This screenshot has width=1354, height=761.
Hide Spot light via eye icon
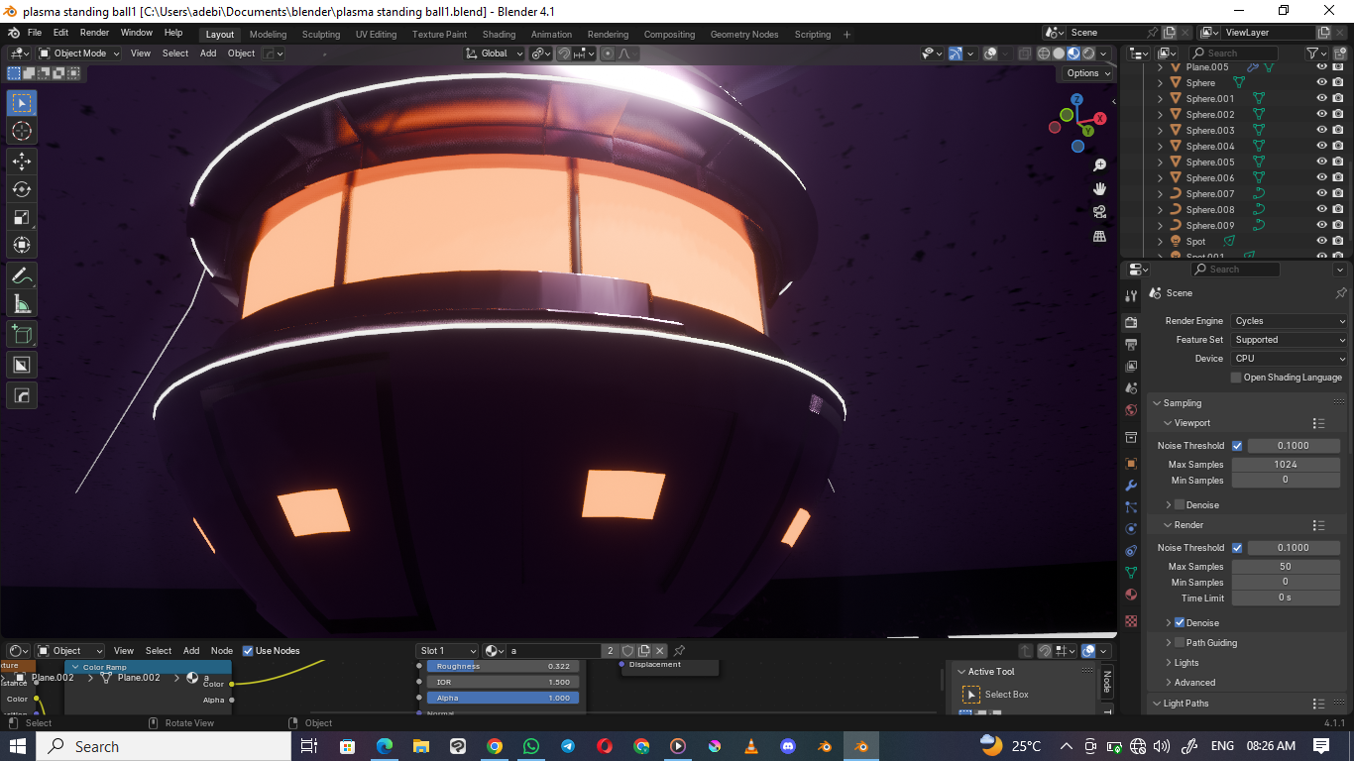tap(1321, 242)
